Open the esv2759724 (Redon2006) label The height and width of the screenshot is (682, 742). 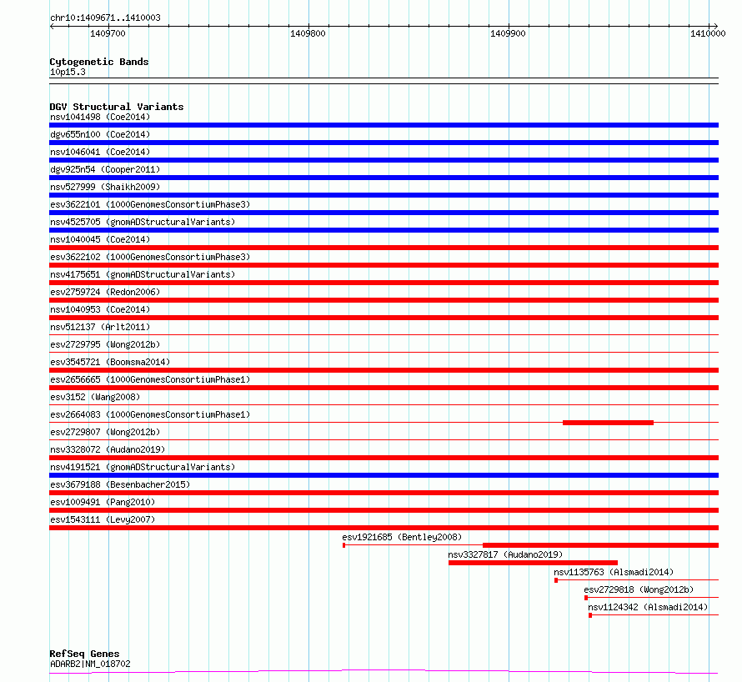(105, 292)
